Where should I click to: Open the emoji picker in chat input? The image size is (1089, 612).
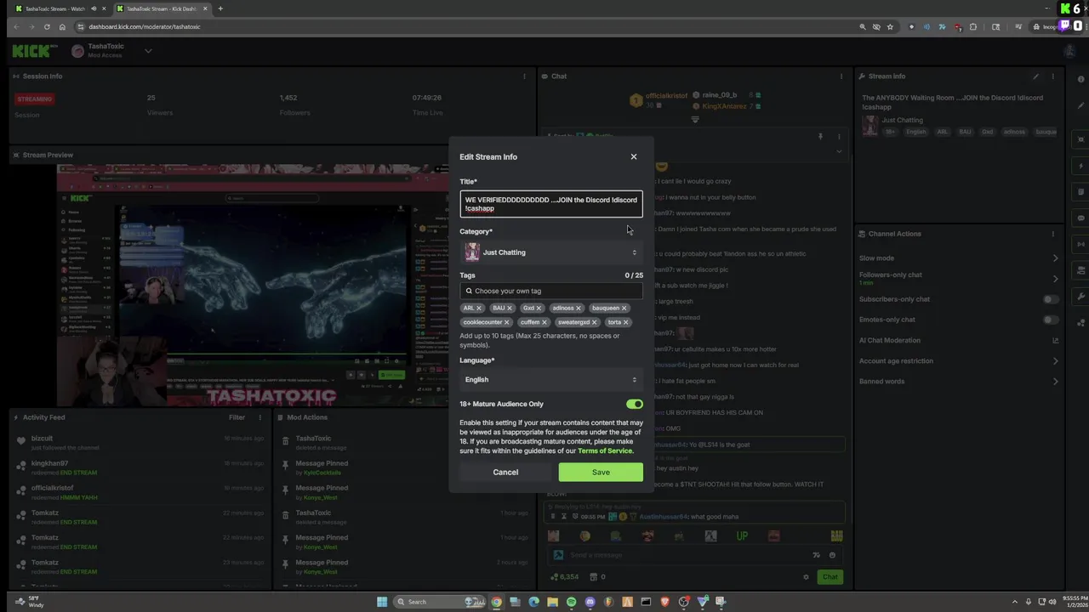(x=832, y=555)
